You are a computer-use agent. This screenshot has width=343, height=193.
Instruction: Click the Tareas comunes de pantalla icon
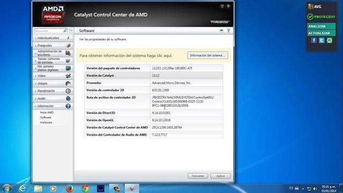coord(68,61)
